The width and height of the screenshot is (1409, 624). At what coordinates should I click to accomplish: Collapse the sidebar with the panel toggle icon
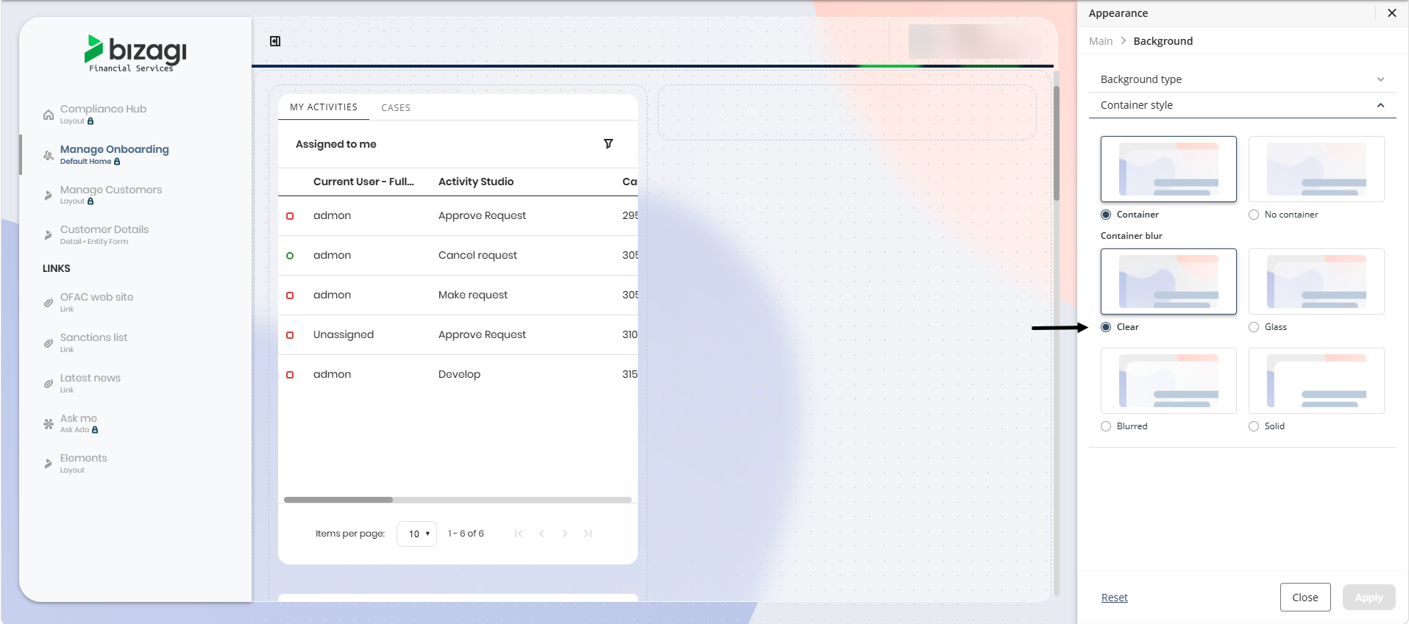(275, 41)
